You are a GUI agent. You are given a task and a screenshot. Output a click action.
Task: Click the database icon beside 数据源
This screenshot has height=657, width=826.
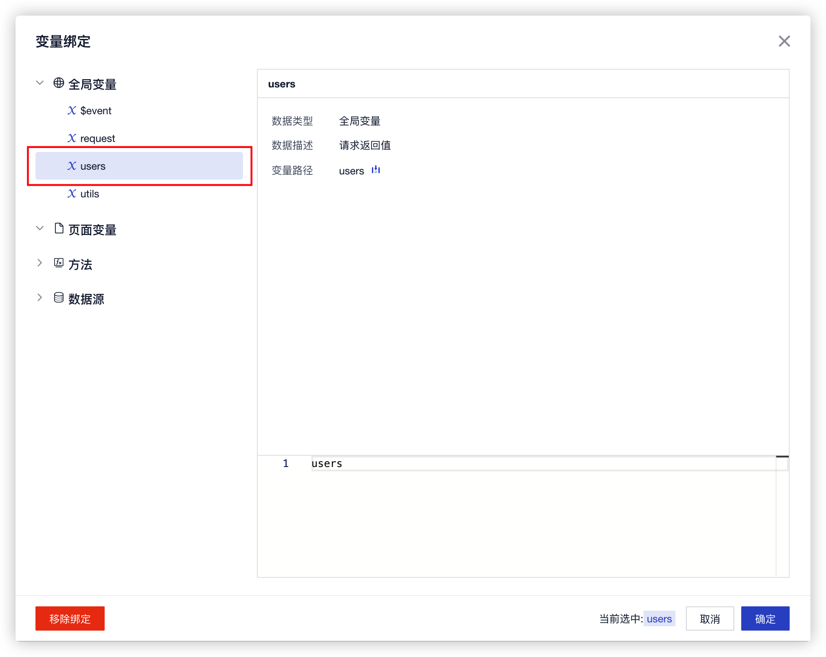(59, 298)
